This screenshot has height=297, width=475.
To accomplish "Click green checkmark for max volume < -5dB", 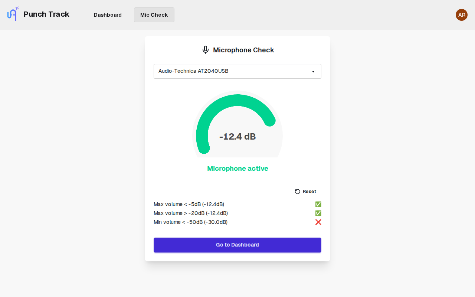I will tap(318, 204).
